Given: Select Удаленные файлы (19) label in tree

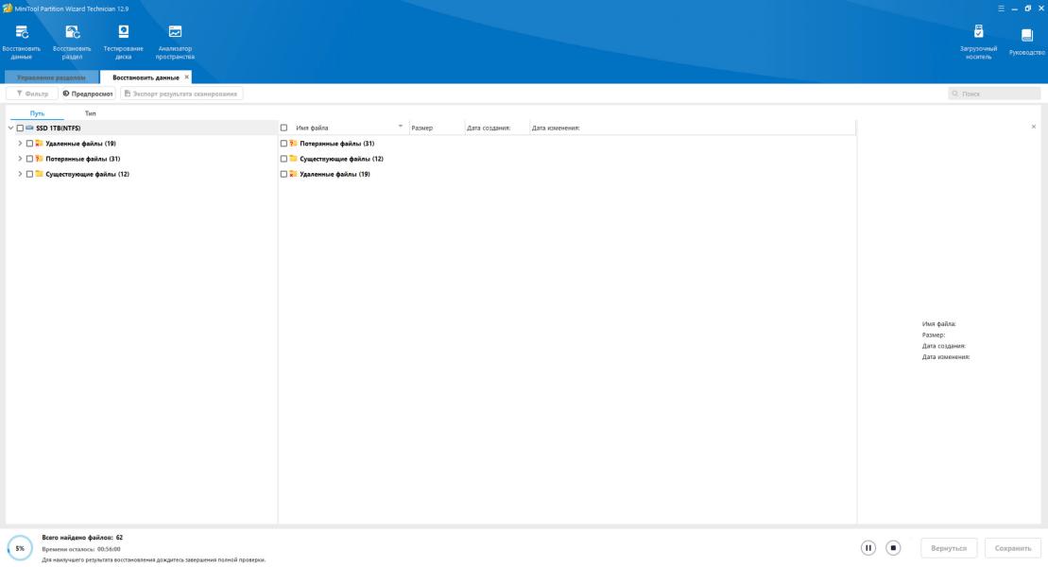Looking at the screenshot, I should 80,143.
